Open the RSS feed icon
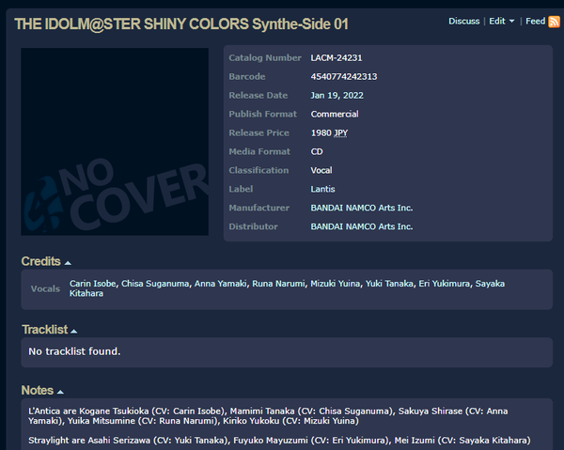 pos(554,22)
